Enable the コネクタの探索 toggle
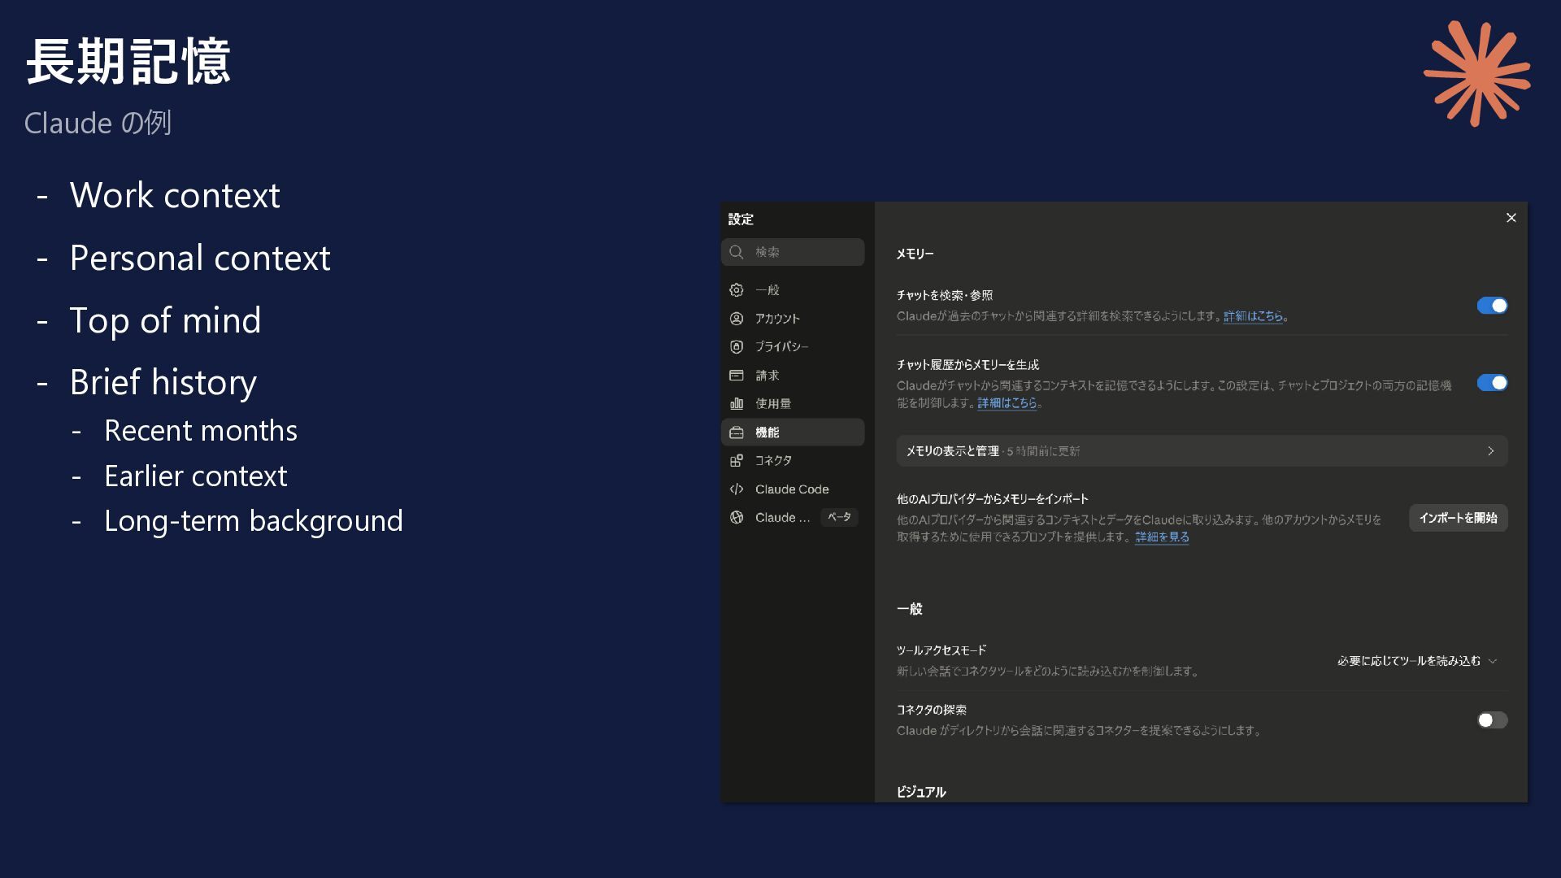The image size is (1561, 878). coord(1492,720)
